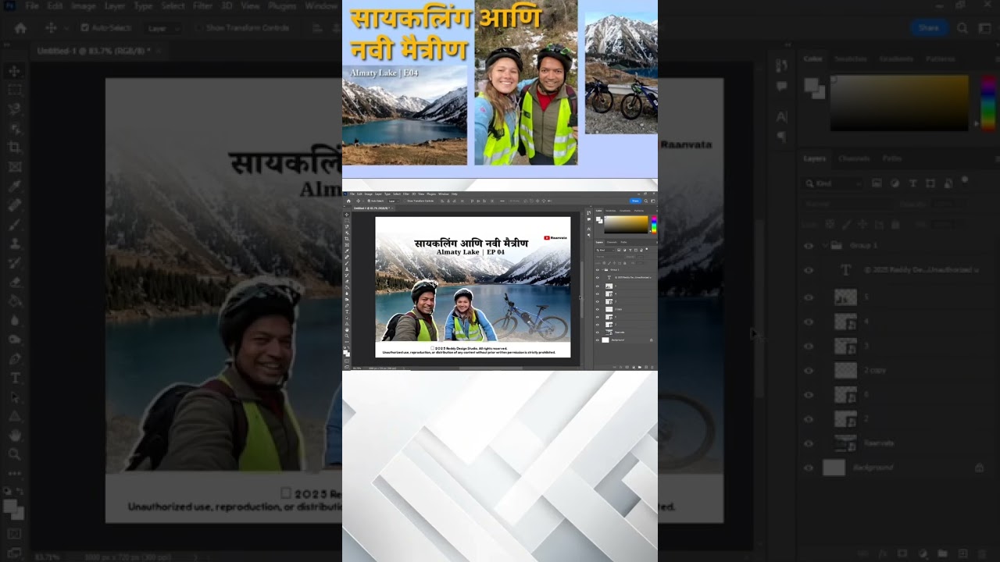Pick color in large dimmed Color panel field
Image resolution: width=1000 pixels, height=562 pixels.
pos(899,103)
